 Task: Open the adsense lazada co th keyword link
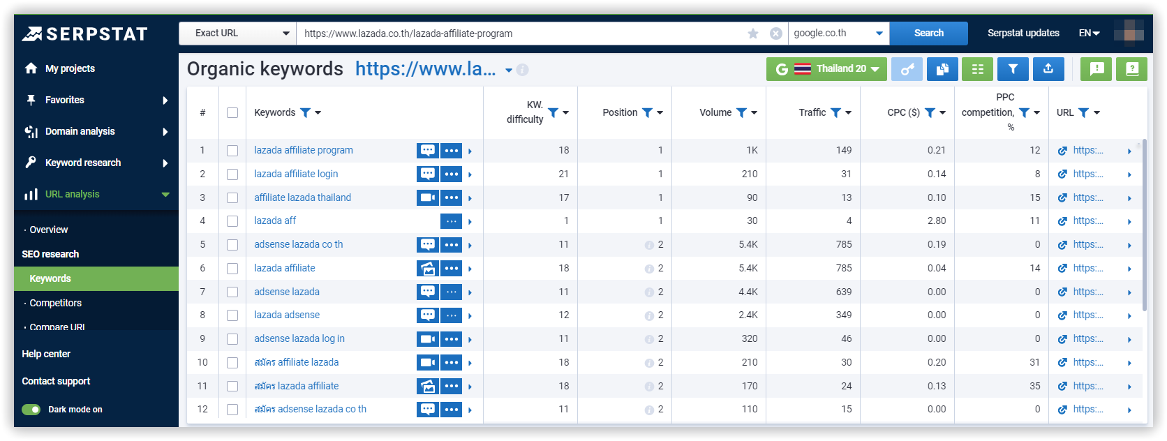point(298,244)
